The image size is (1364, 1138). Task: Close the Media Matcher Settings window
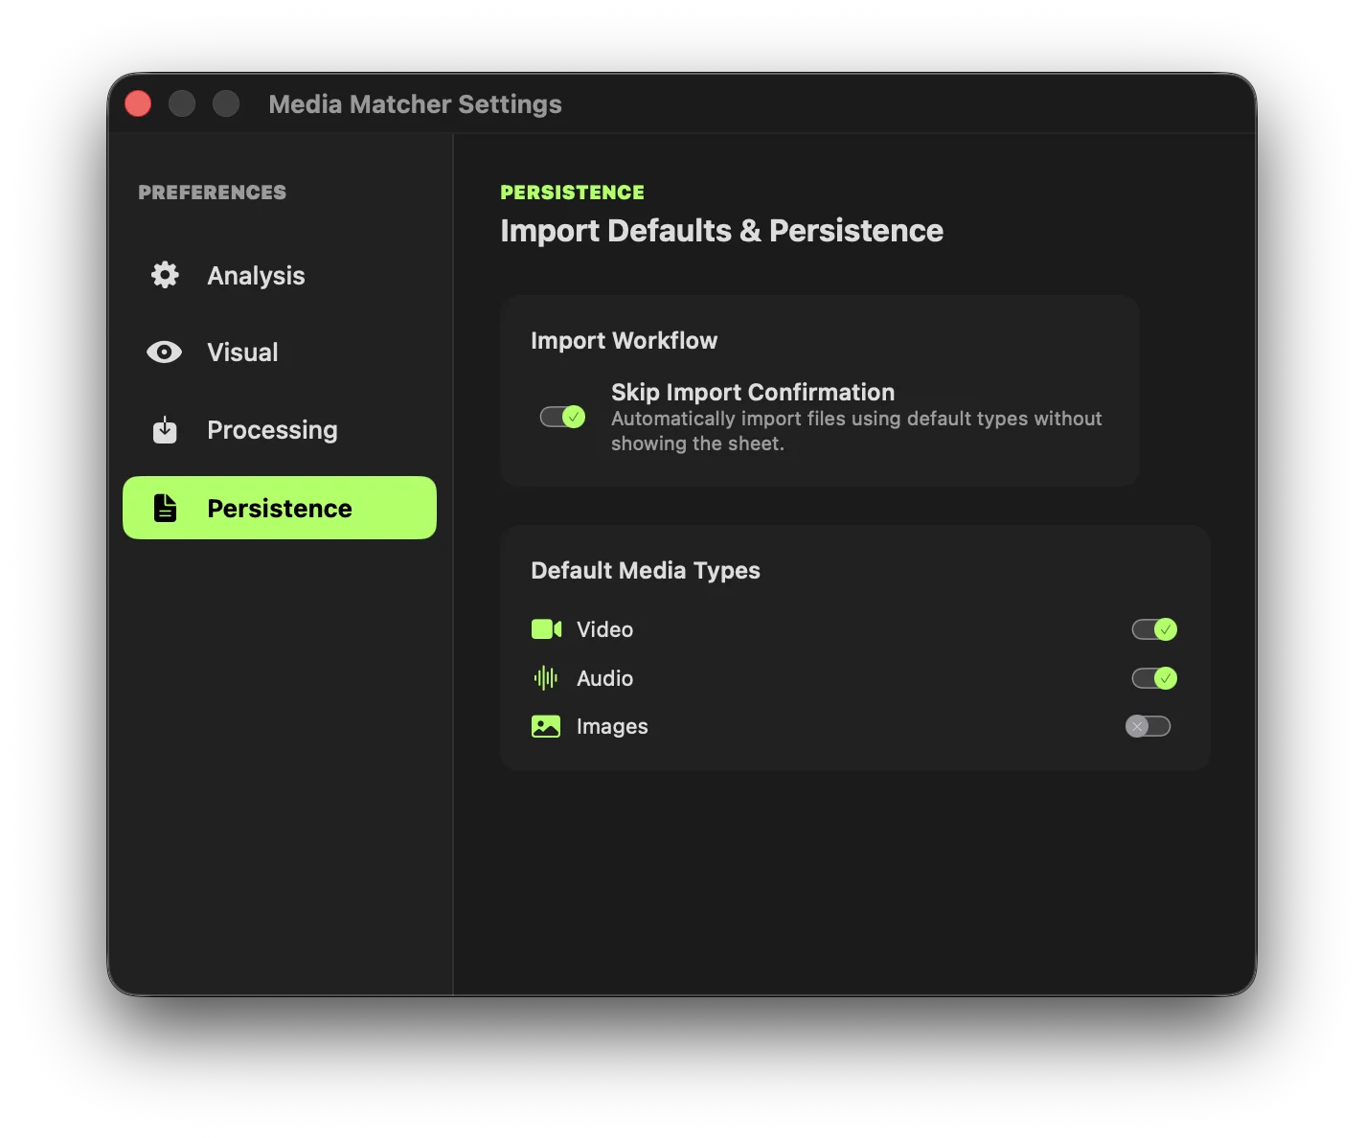(138, 103)
